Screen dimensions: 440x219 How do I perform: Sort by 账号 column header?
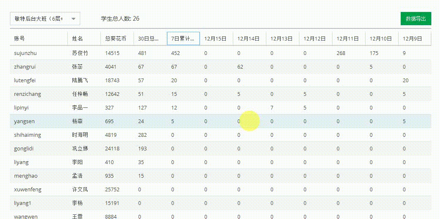pos(19,38)
